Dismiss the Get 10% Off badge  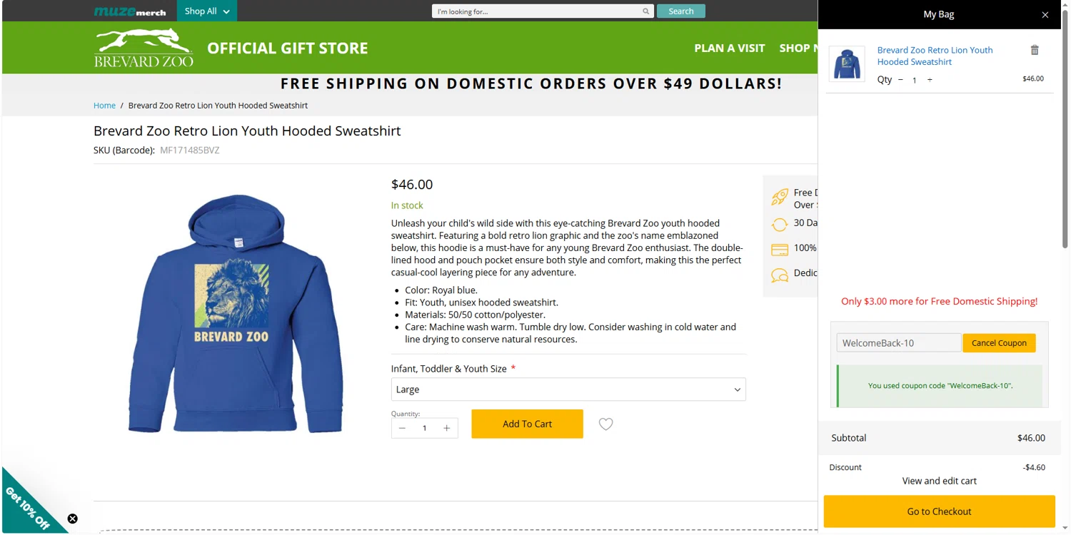pyautogui.click(x=72, y=519)
